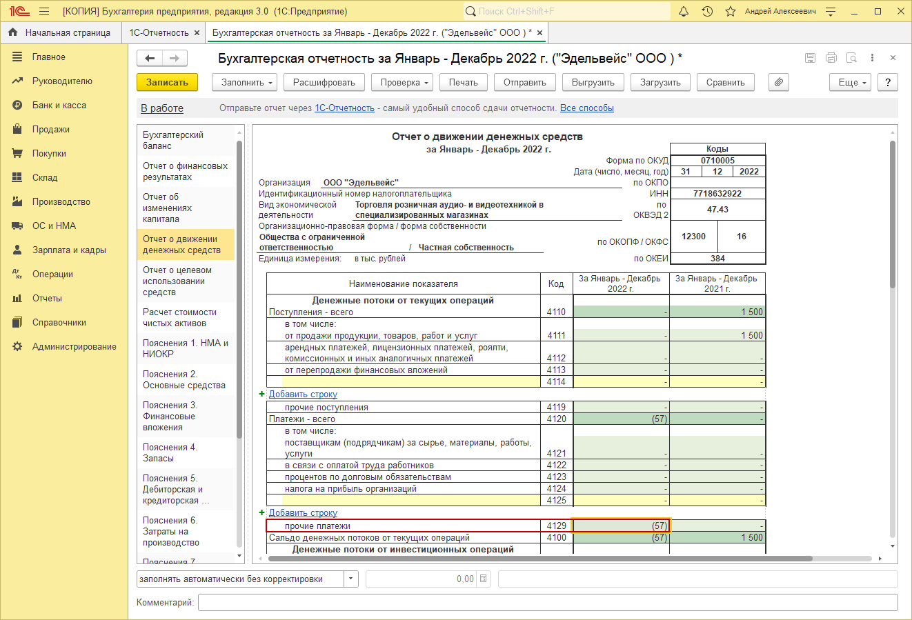This screenshot has width=912, height=620.
Task: Open the history clock icon
Action: [707, 12]
